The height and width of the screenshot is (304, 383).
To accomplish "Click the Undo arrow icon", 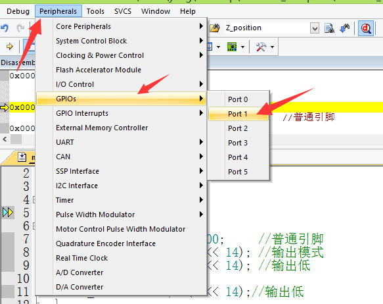I will 5,28.
